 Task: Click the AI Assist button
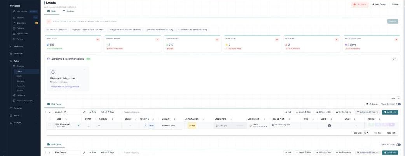click(360, 4)
